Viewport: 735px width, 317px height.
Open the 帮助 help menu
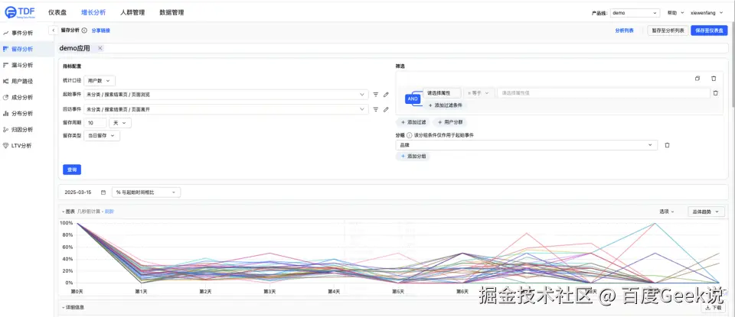(675, 13)
